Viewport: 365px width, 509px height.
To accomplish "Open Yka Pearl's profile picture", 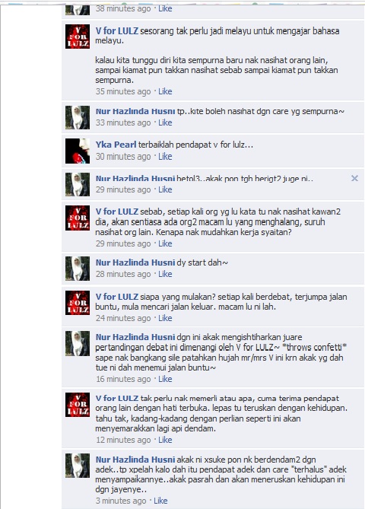I will pos(78,151).
